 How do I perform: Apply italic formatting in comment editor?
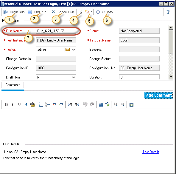click(13, 104)
